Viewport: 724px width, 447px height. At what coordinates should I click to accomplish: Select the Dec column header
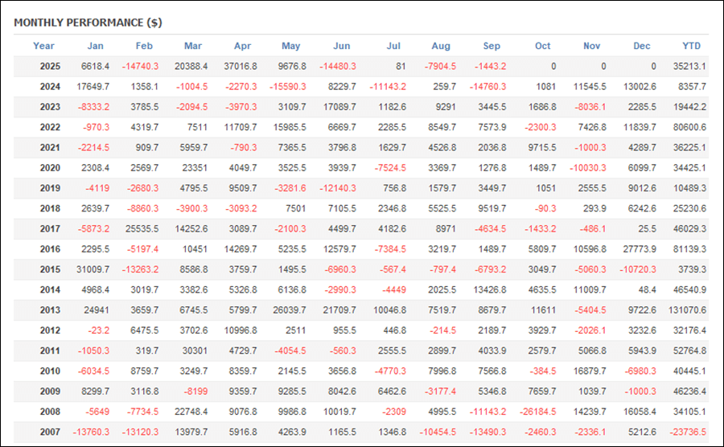click(x=641, y=46)
